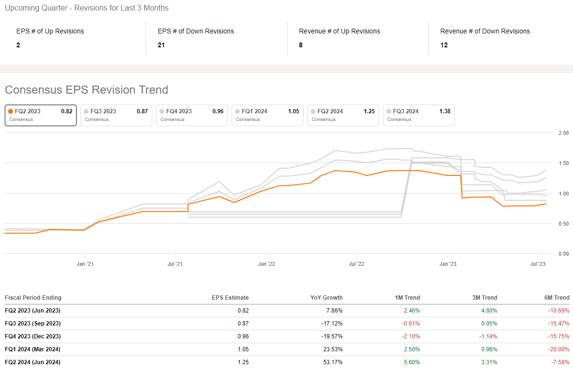This screenshot has width=573, height=368.
Task: Click the FQ4 2023 (Dec 2023) period
Action: click(x=33, y=336)
